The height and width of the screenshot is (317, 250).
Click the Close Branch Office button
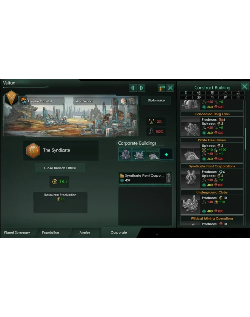click(60, 168)
